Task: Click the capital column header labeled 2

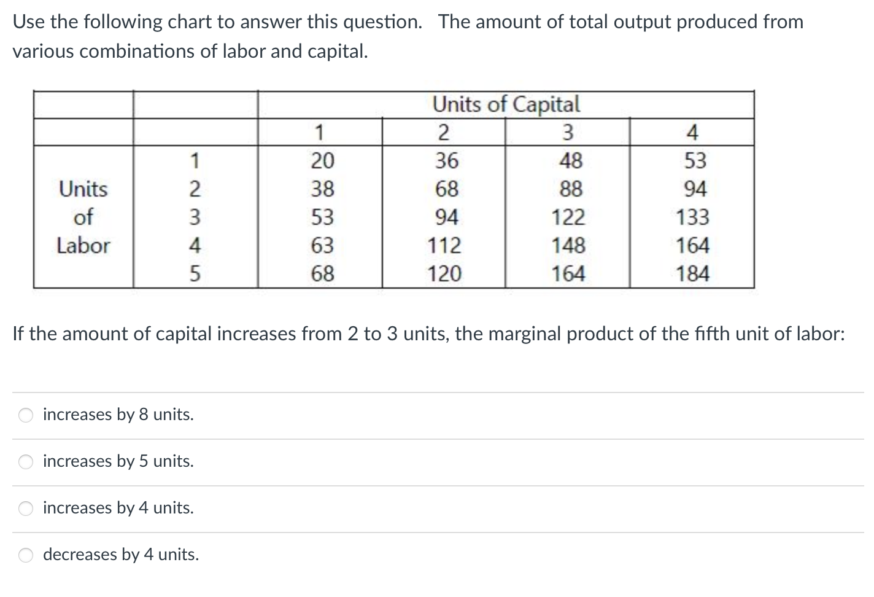Action: pyautogui.click(x=444, y=132)
